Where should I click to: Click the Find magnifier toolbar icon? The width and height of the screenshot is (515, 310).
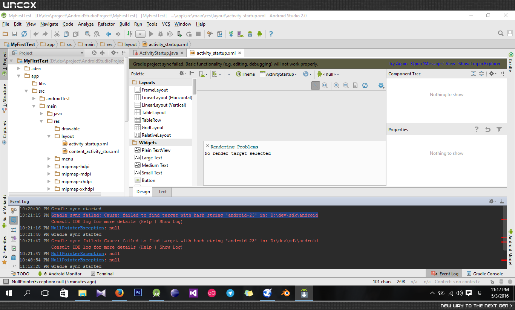coord(87,34)
